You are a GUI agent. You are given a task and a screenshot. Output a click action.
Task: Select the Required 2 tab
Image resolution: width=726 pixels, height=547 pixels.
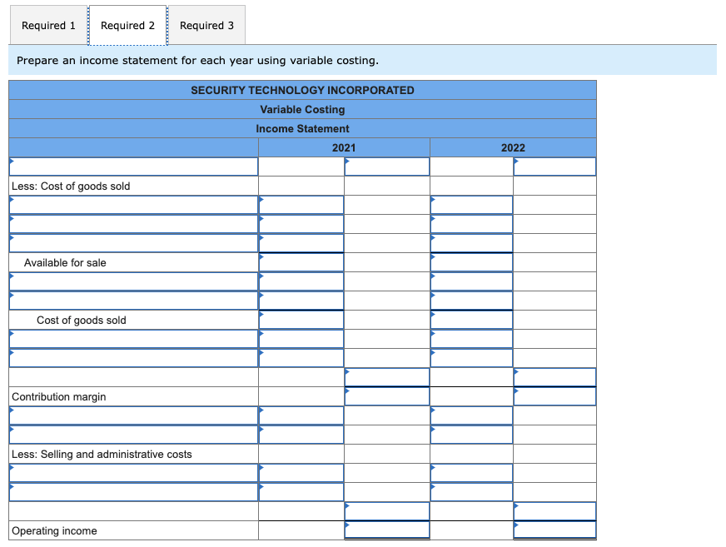coord(127,26)
